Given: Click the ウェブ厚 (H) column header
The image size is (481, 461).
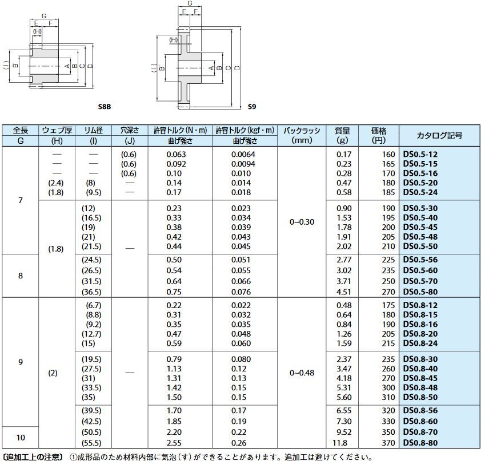Looking at the screenshot, I should pos(57,135).
